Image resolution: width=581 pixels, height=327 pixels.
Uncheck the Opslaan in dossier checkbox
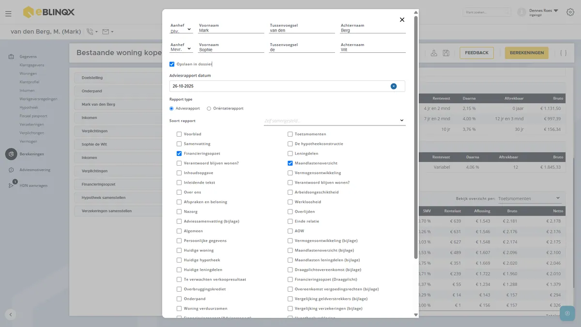(172, 64)
